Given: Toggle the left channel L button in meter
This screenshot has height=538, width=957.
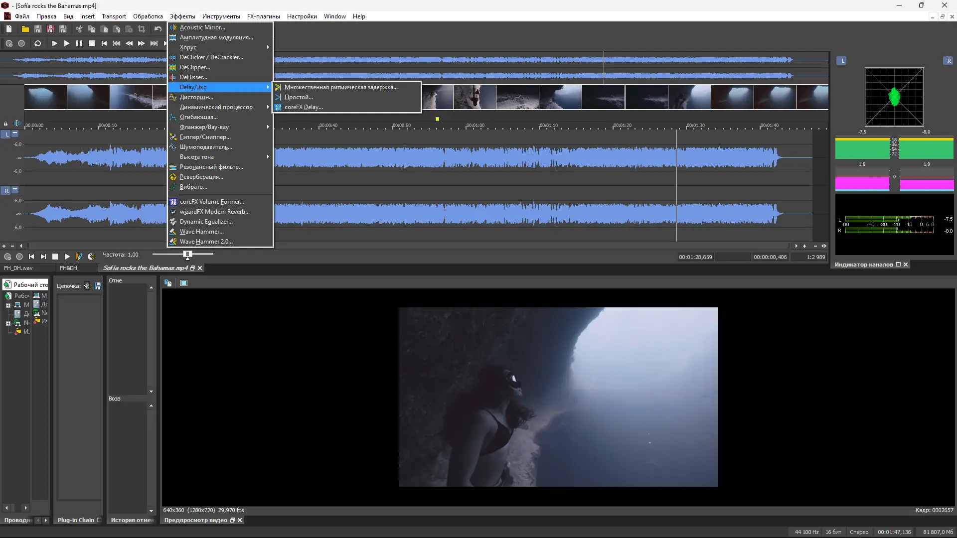Looking at the screenshot, I should click(x=842, y=61).
